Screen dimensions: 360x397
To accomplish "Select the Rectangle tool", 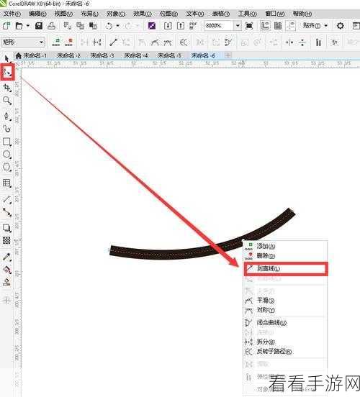I will (7, 142).
